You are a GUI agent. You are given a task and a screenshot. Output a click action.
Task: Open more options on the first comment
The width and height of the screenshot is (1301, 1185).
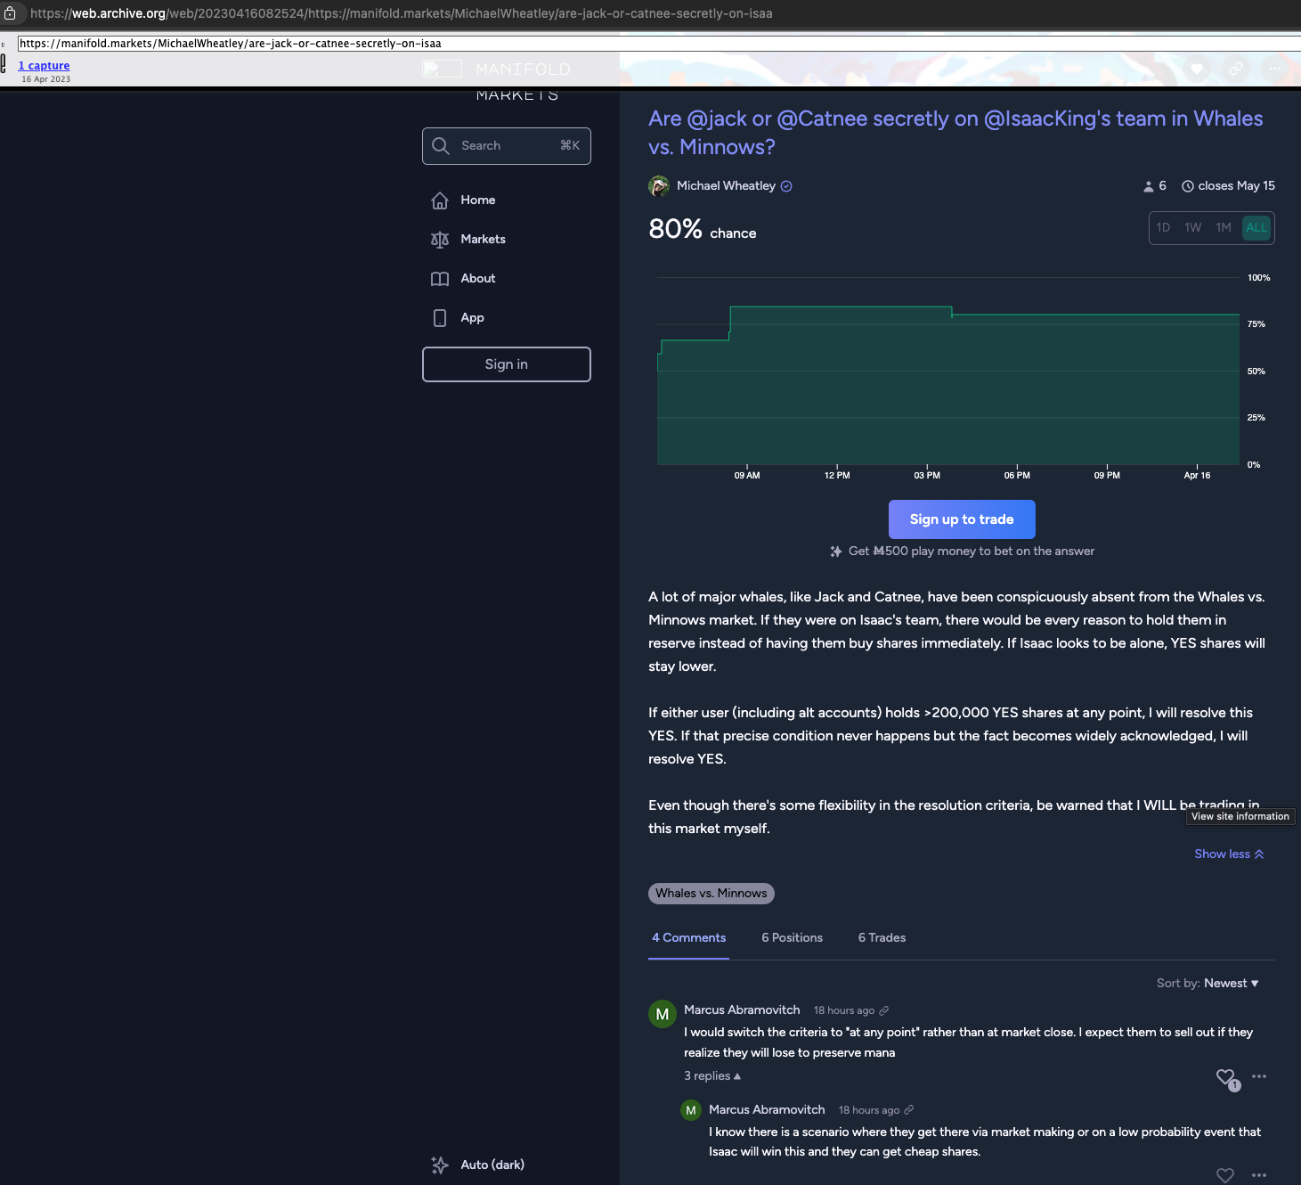tap(1259, 1076)
